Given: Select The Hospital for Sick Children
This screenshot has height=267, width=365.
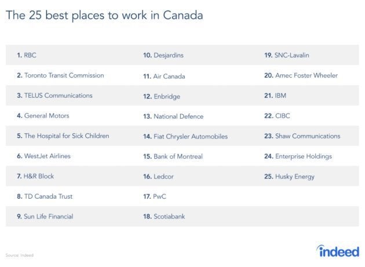Looking at the screenshot, I should 63,136.
